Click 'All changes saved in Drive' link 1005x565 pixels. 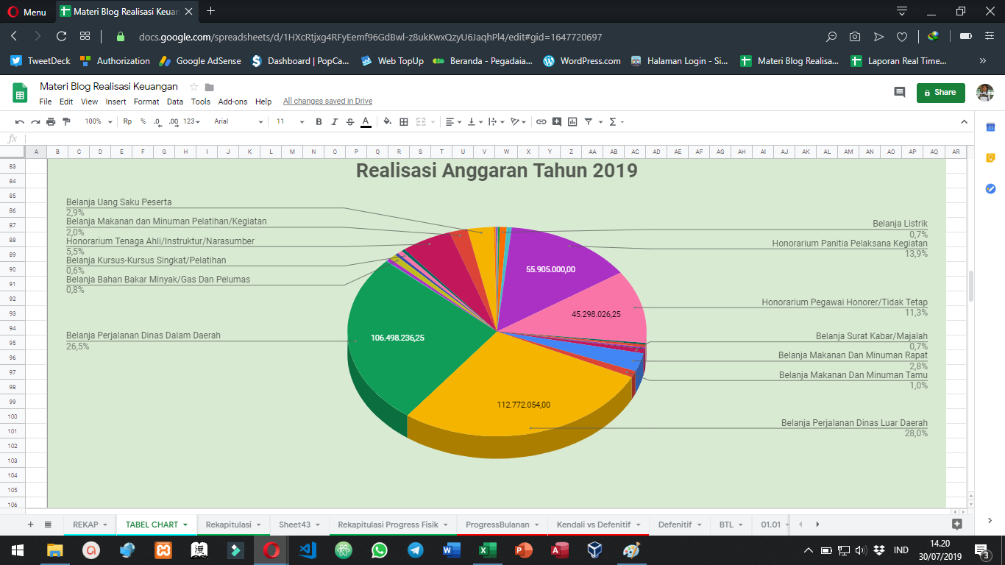pyautogui.click(x=327, y=102)
